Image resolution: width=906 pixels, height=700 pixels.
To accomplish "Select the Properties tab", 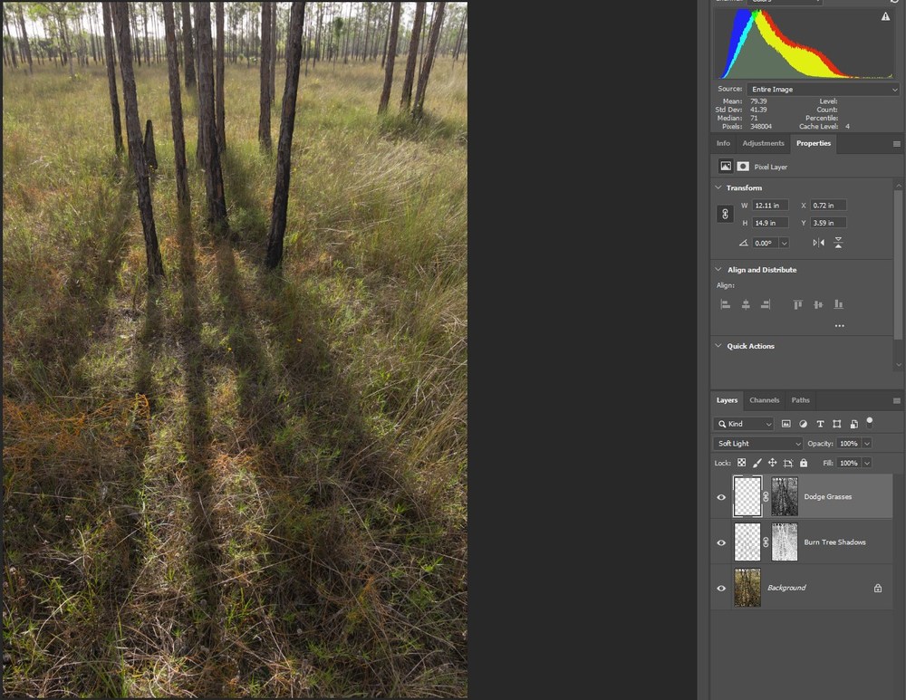I will click(814, 143).
